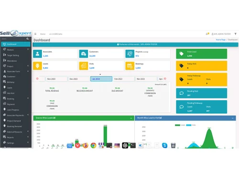Viewport: 239px width, 179px height.
Task: Click the Home link in top bar
Action: pyautogui.click(x=43, y=34)
